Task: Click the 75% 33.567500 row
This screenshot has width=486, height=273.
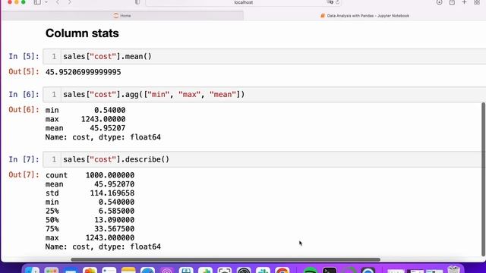Action: click(90, 229)
